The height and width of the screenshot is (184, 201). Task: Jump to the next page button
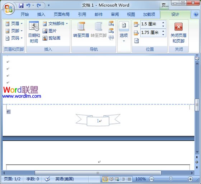197,168
